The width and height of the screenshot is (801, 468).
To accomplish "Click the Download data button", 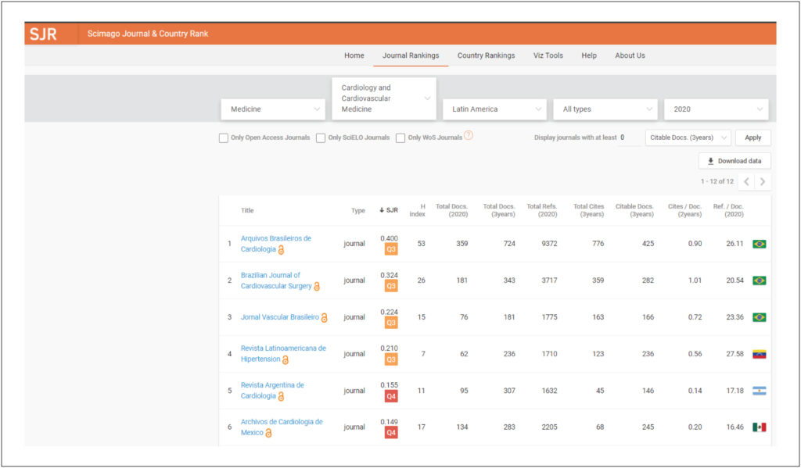I will coord(735,161).
